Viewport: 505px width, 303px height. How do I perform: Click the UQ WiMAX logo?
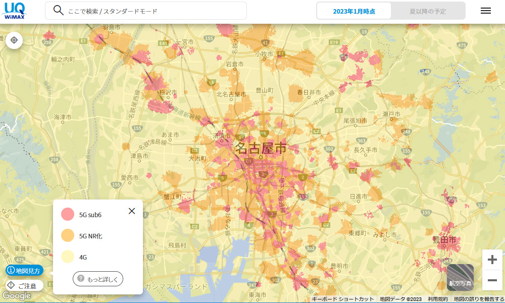[15, 11]
